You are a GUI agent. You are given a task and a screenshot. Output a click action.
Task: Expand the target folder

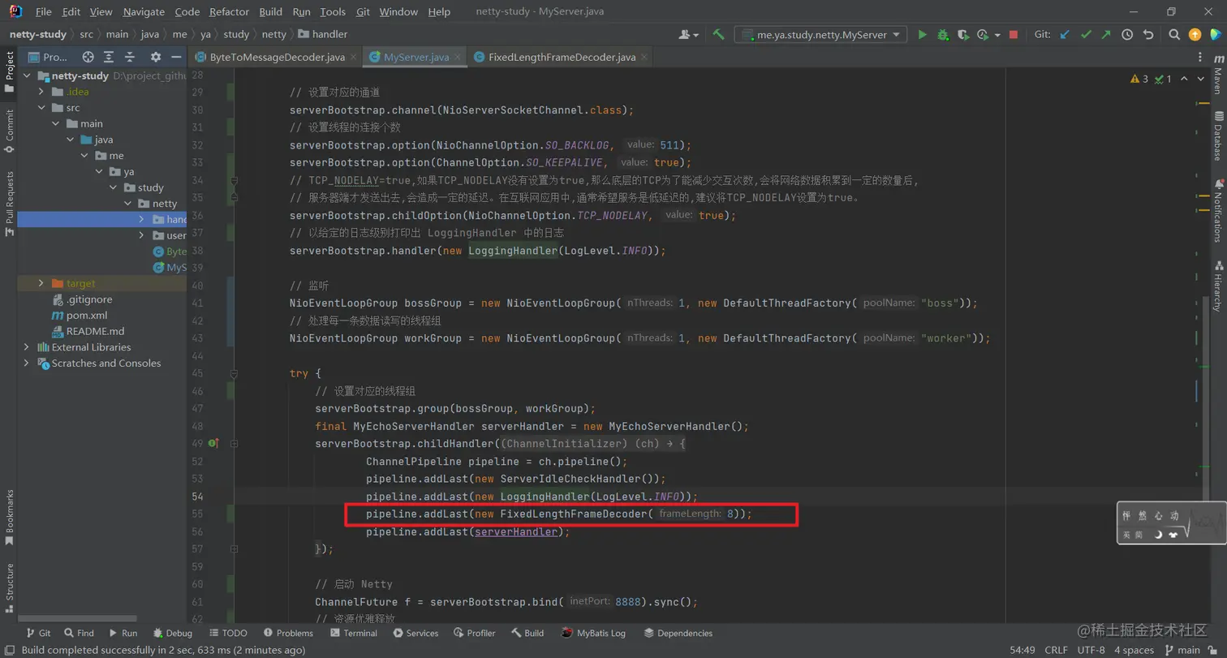(41, 283)
